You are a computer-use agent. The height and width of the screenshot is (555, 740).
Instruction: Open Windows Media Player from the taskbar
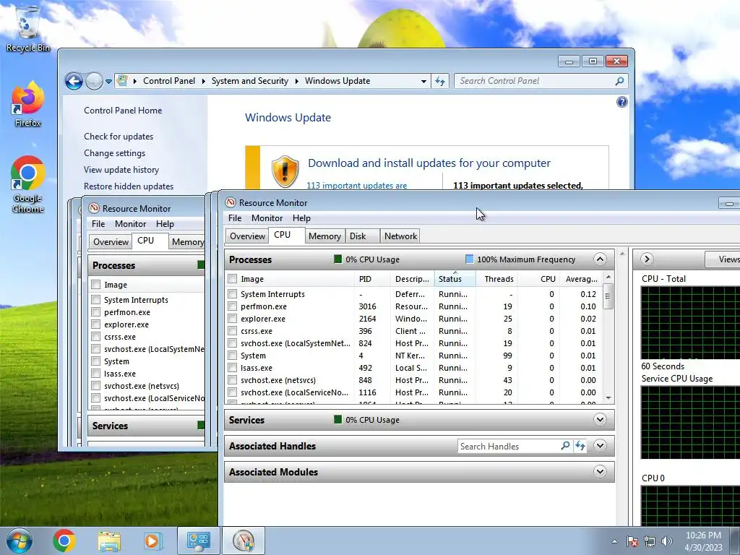click(152, 541)
